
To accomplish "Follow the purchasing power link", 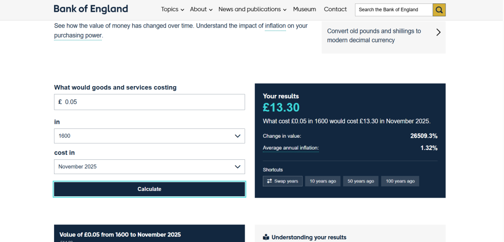I will pos(78,35).
